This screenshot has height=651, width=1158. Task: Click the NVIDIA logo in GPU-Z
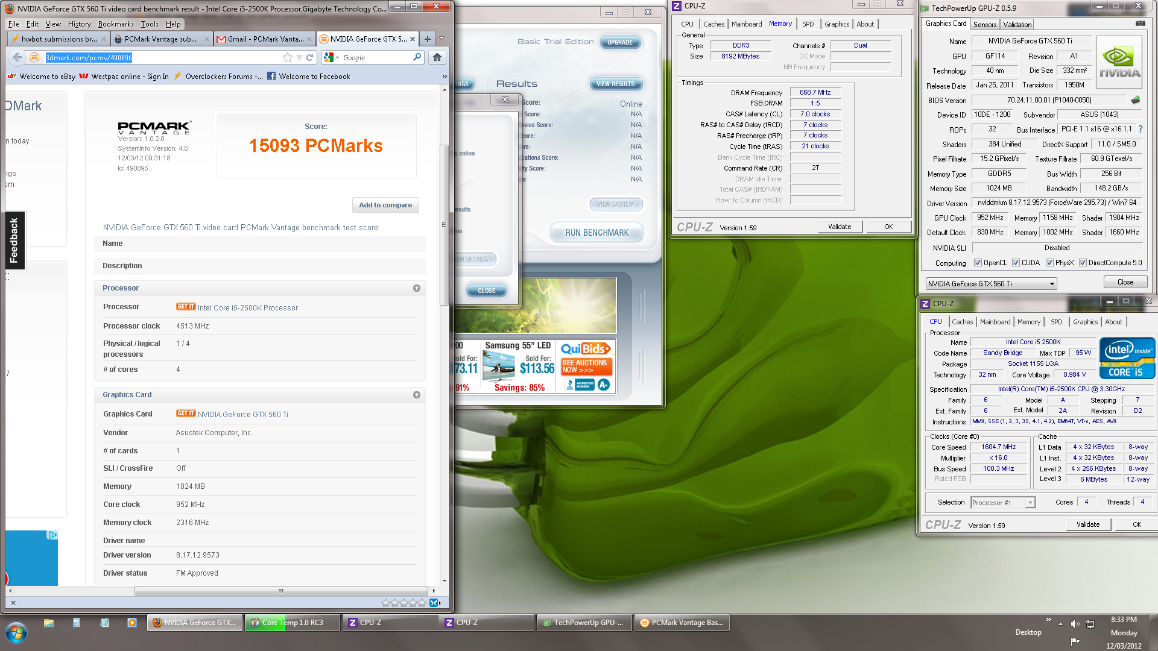[1119, 63]
